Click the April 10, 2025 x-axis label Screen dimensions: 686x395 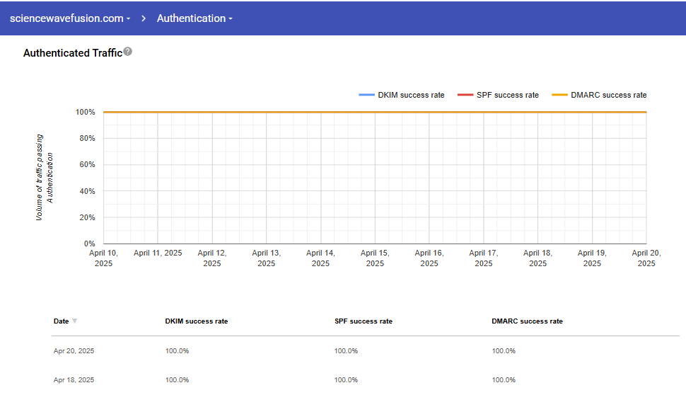(x=103, y=258)
